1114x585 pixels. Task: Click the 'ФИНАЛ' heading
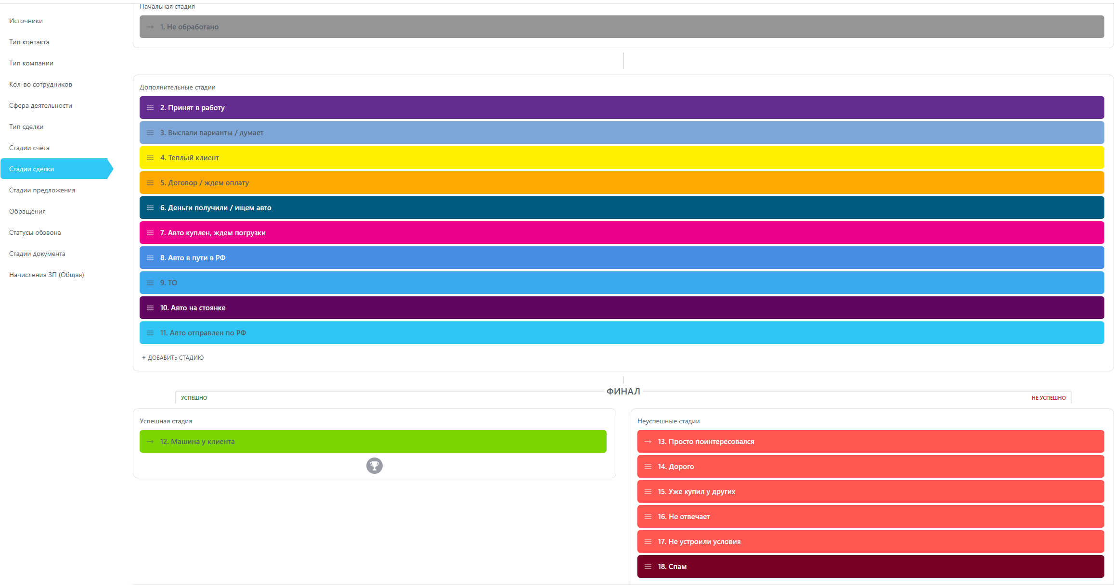(623, 392)
